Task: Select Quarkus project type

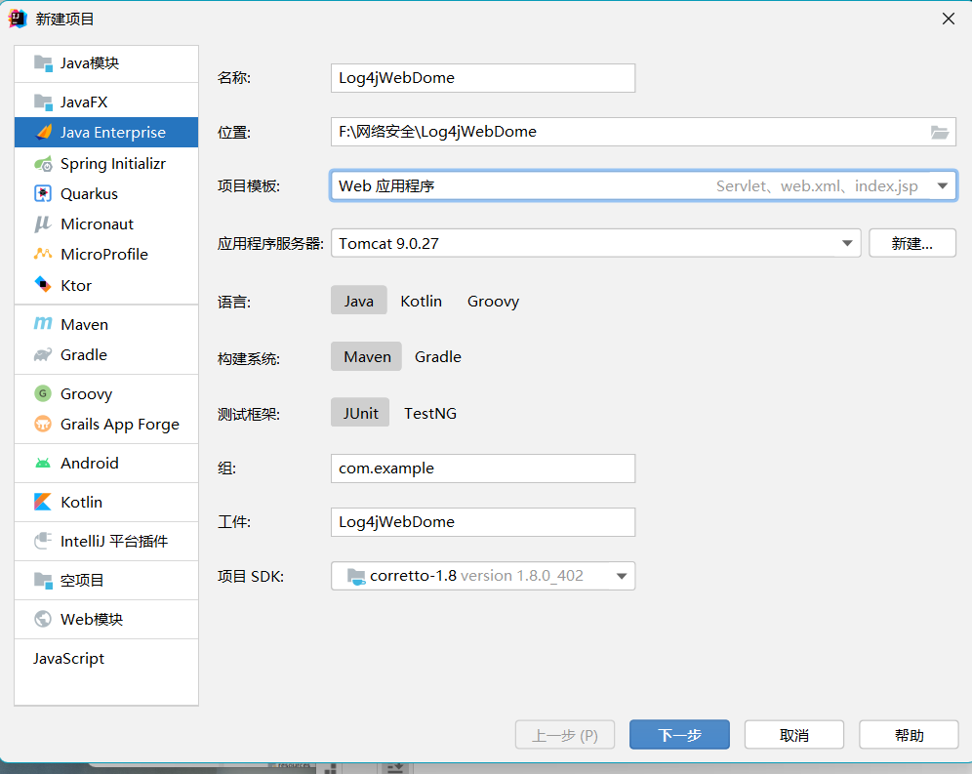Action: 106,193
